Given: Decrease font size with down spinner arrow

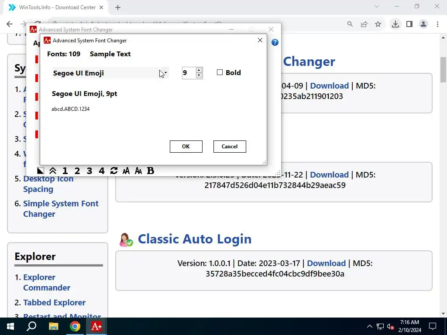Looking at the screenshot, I should point(199,75).
